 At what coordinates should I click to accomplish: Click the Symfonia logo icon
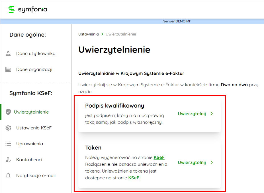[x=11, y=9]
